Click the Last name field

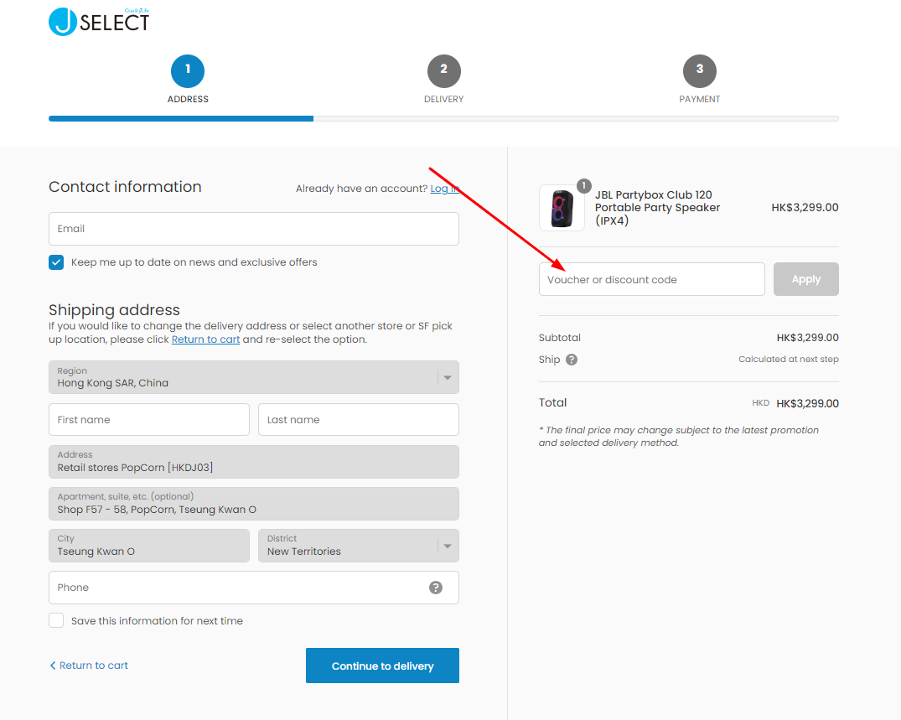pos(359,419)
